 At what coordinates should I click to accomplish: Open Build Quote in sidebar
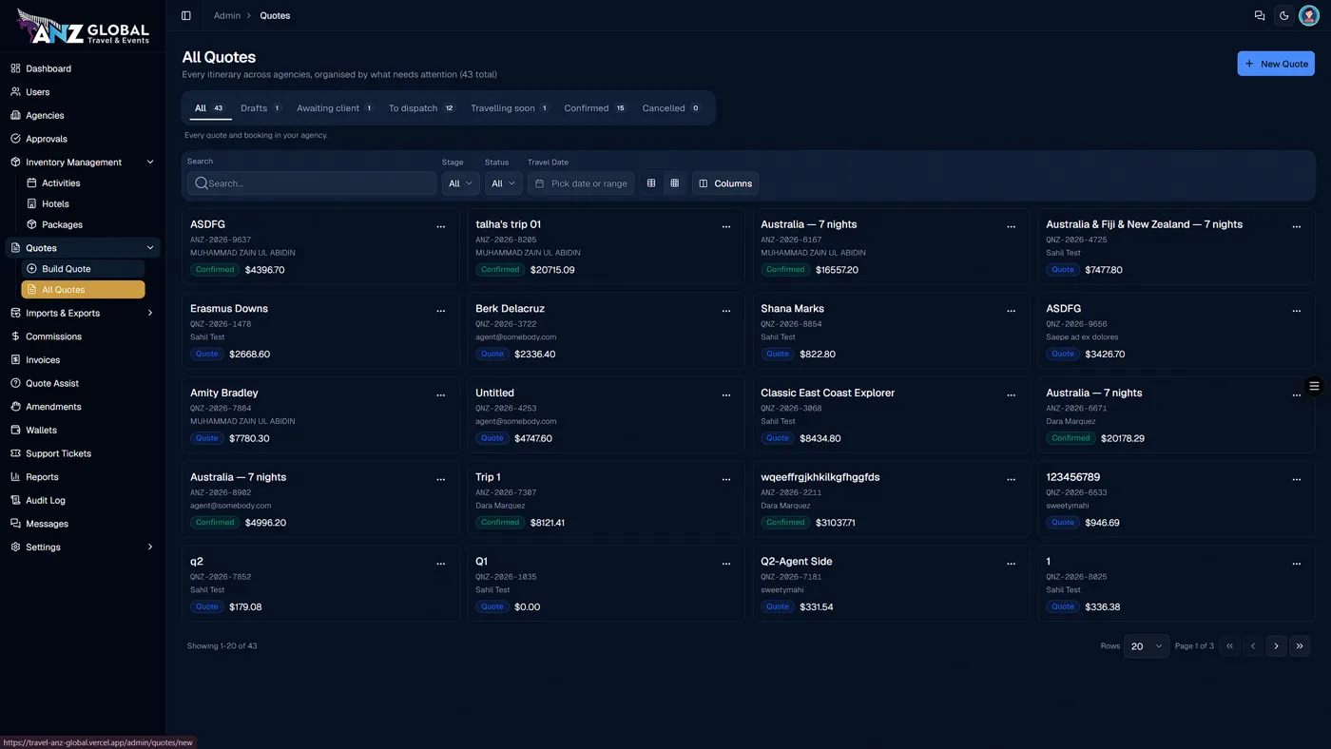83,269
